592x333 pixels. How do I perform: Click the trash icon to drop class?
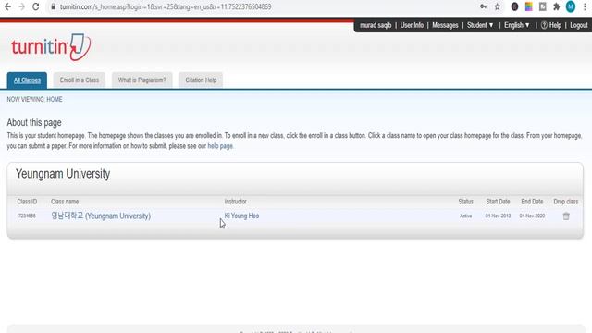pyautogui.click(x=566, y=216)
